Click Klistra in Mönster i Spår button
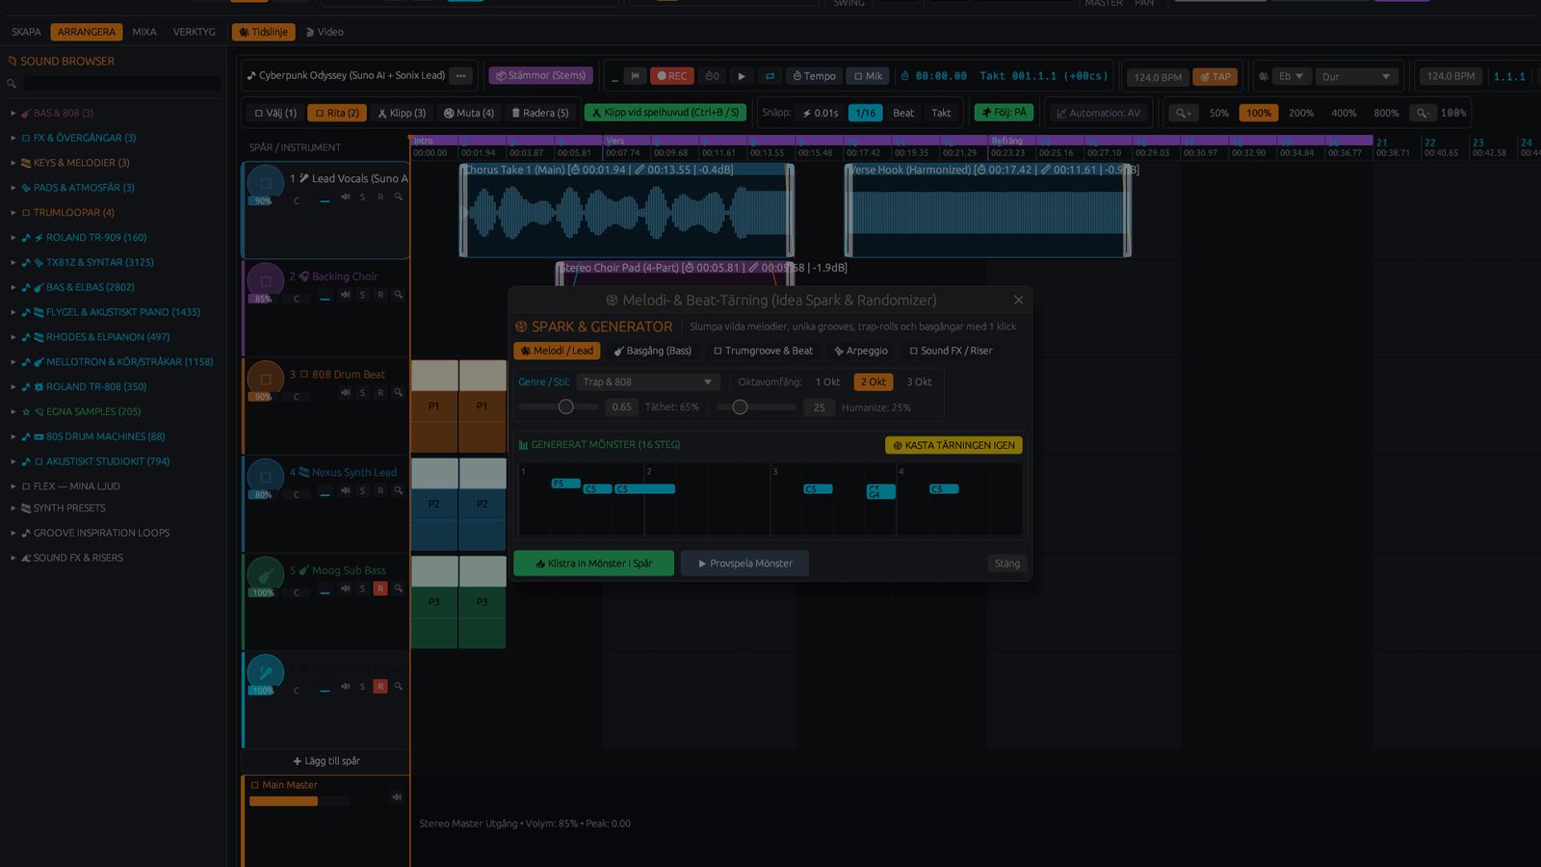 point(593,564)
